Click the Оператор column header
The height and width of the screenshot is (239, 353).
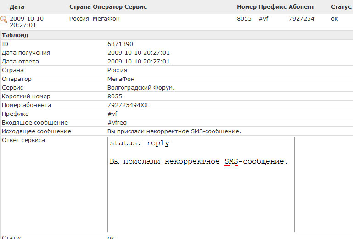click(x=108, y=7)
